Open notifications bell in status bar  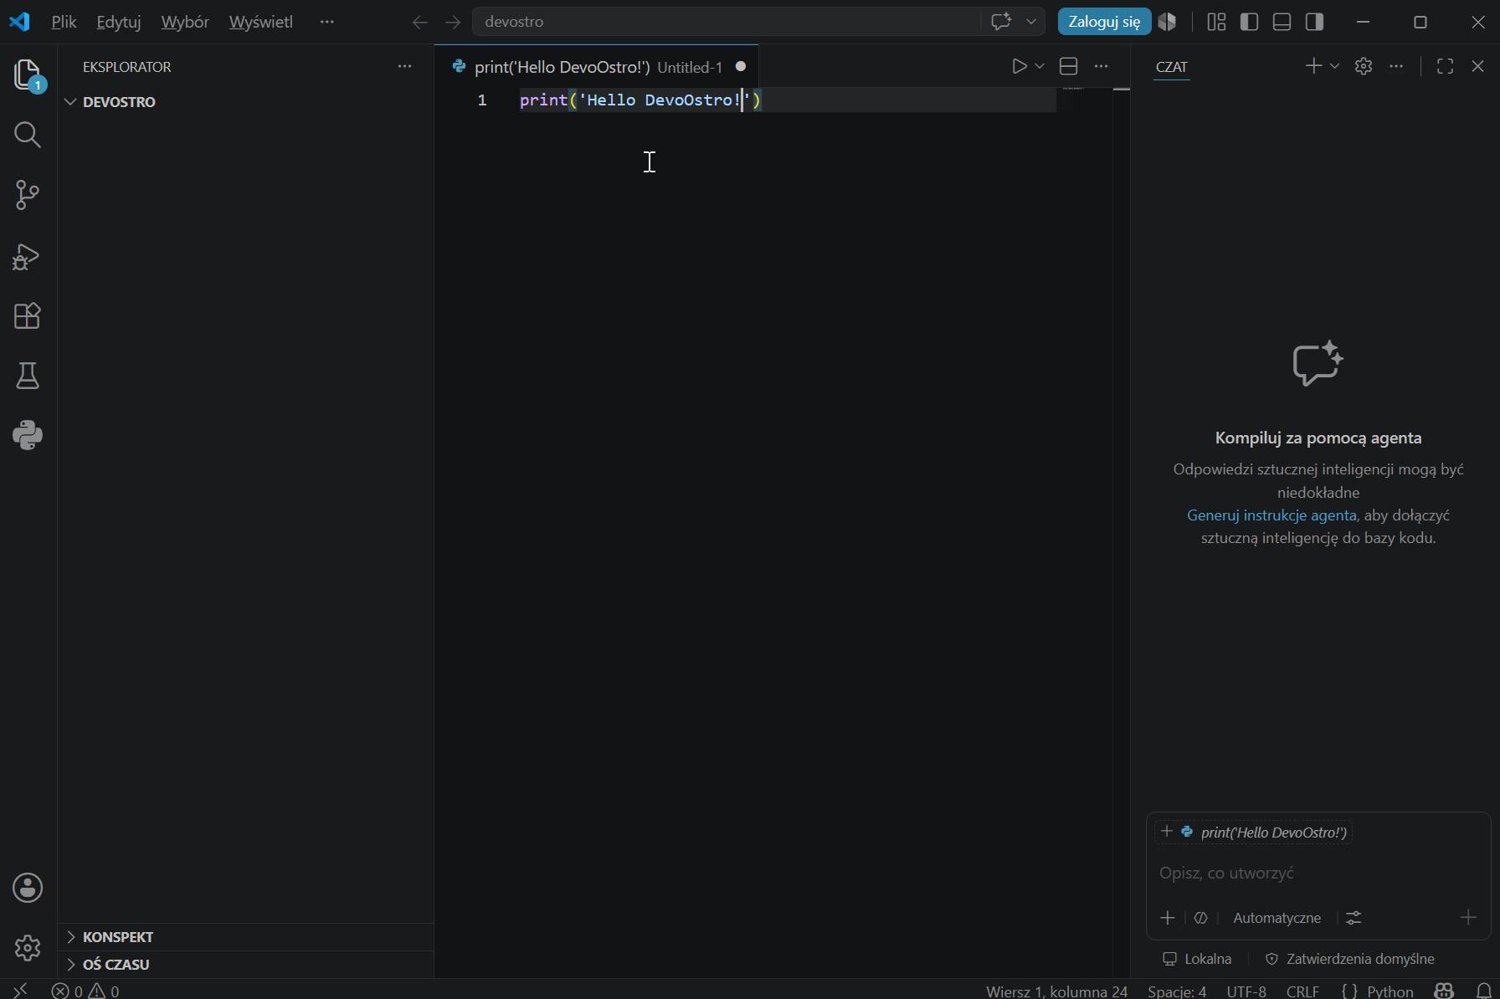click(1484, 991)
